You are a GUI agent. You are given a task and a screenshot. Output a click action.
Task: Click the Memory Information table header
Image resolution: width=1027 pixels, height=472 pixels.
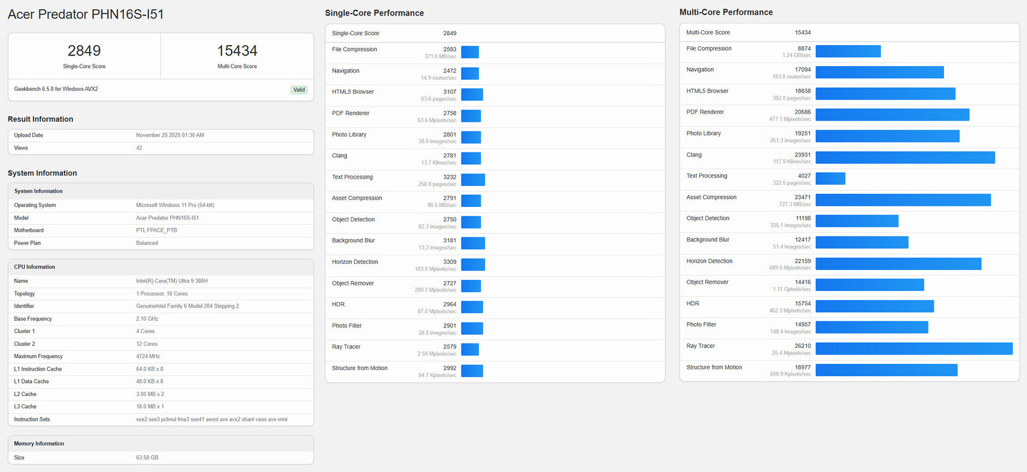[x=39, y=444]
